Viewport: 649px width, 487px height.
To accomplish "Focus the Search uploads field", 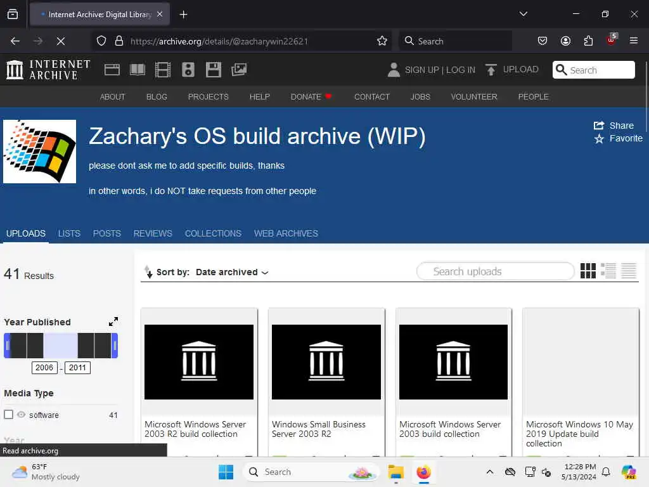I will click(x=495, y=271).
